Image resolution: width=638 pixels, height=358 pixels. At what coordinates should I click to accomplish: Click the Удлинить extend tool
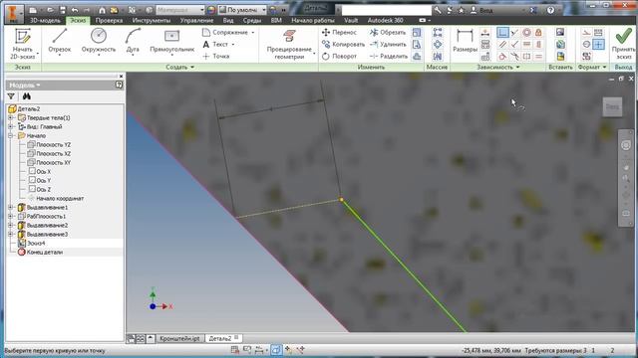388,44
